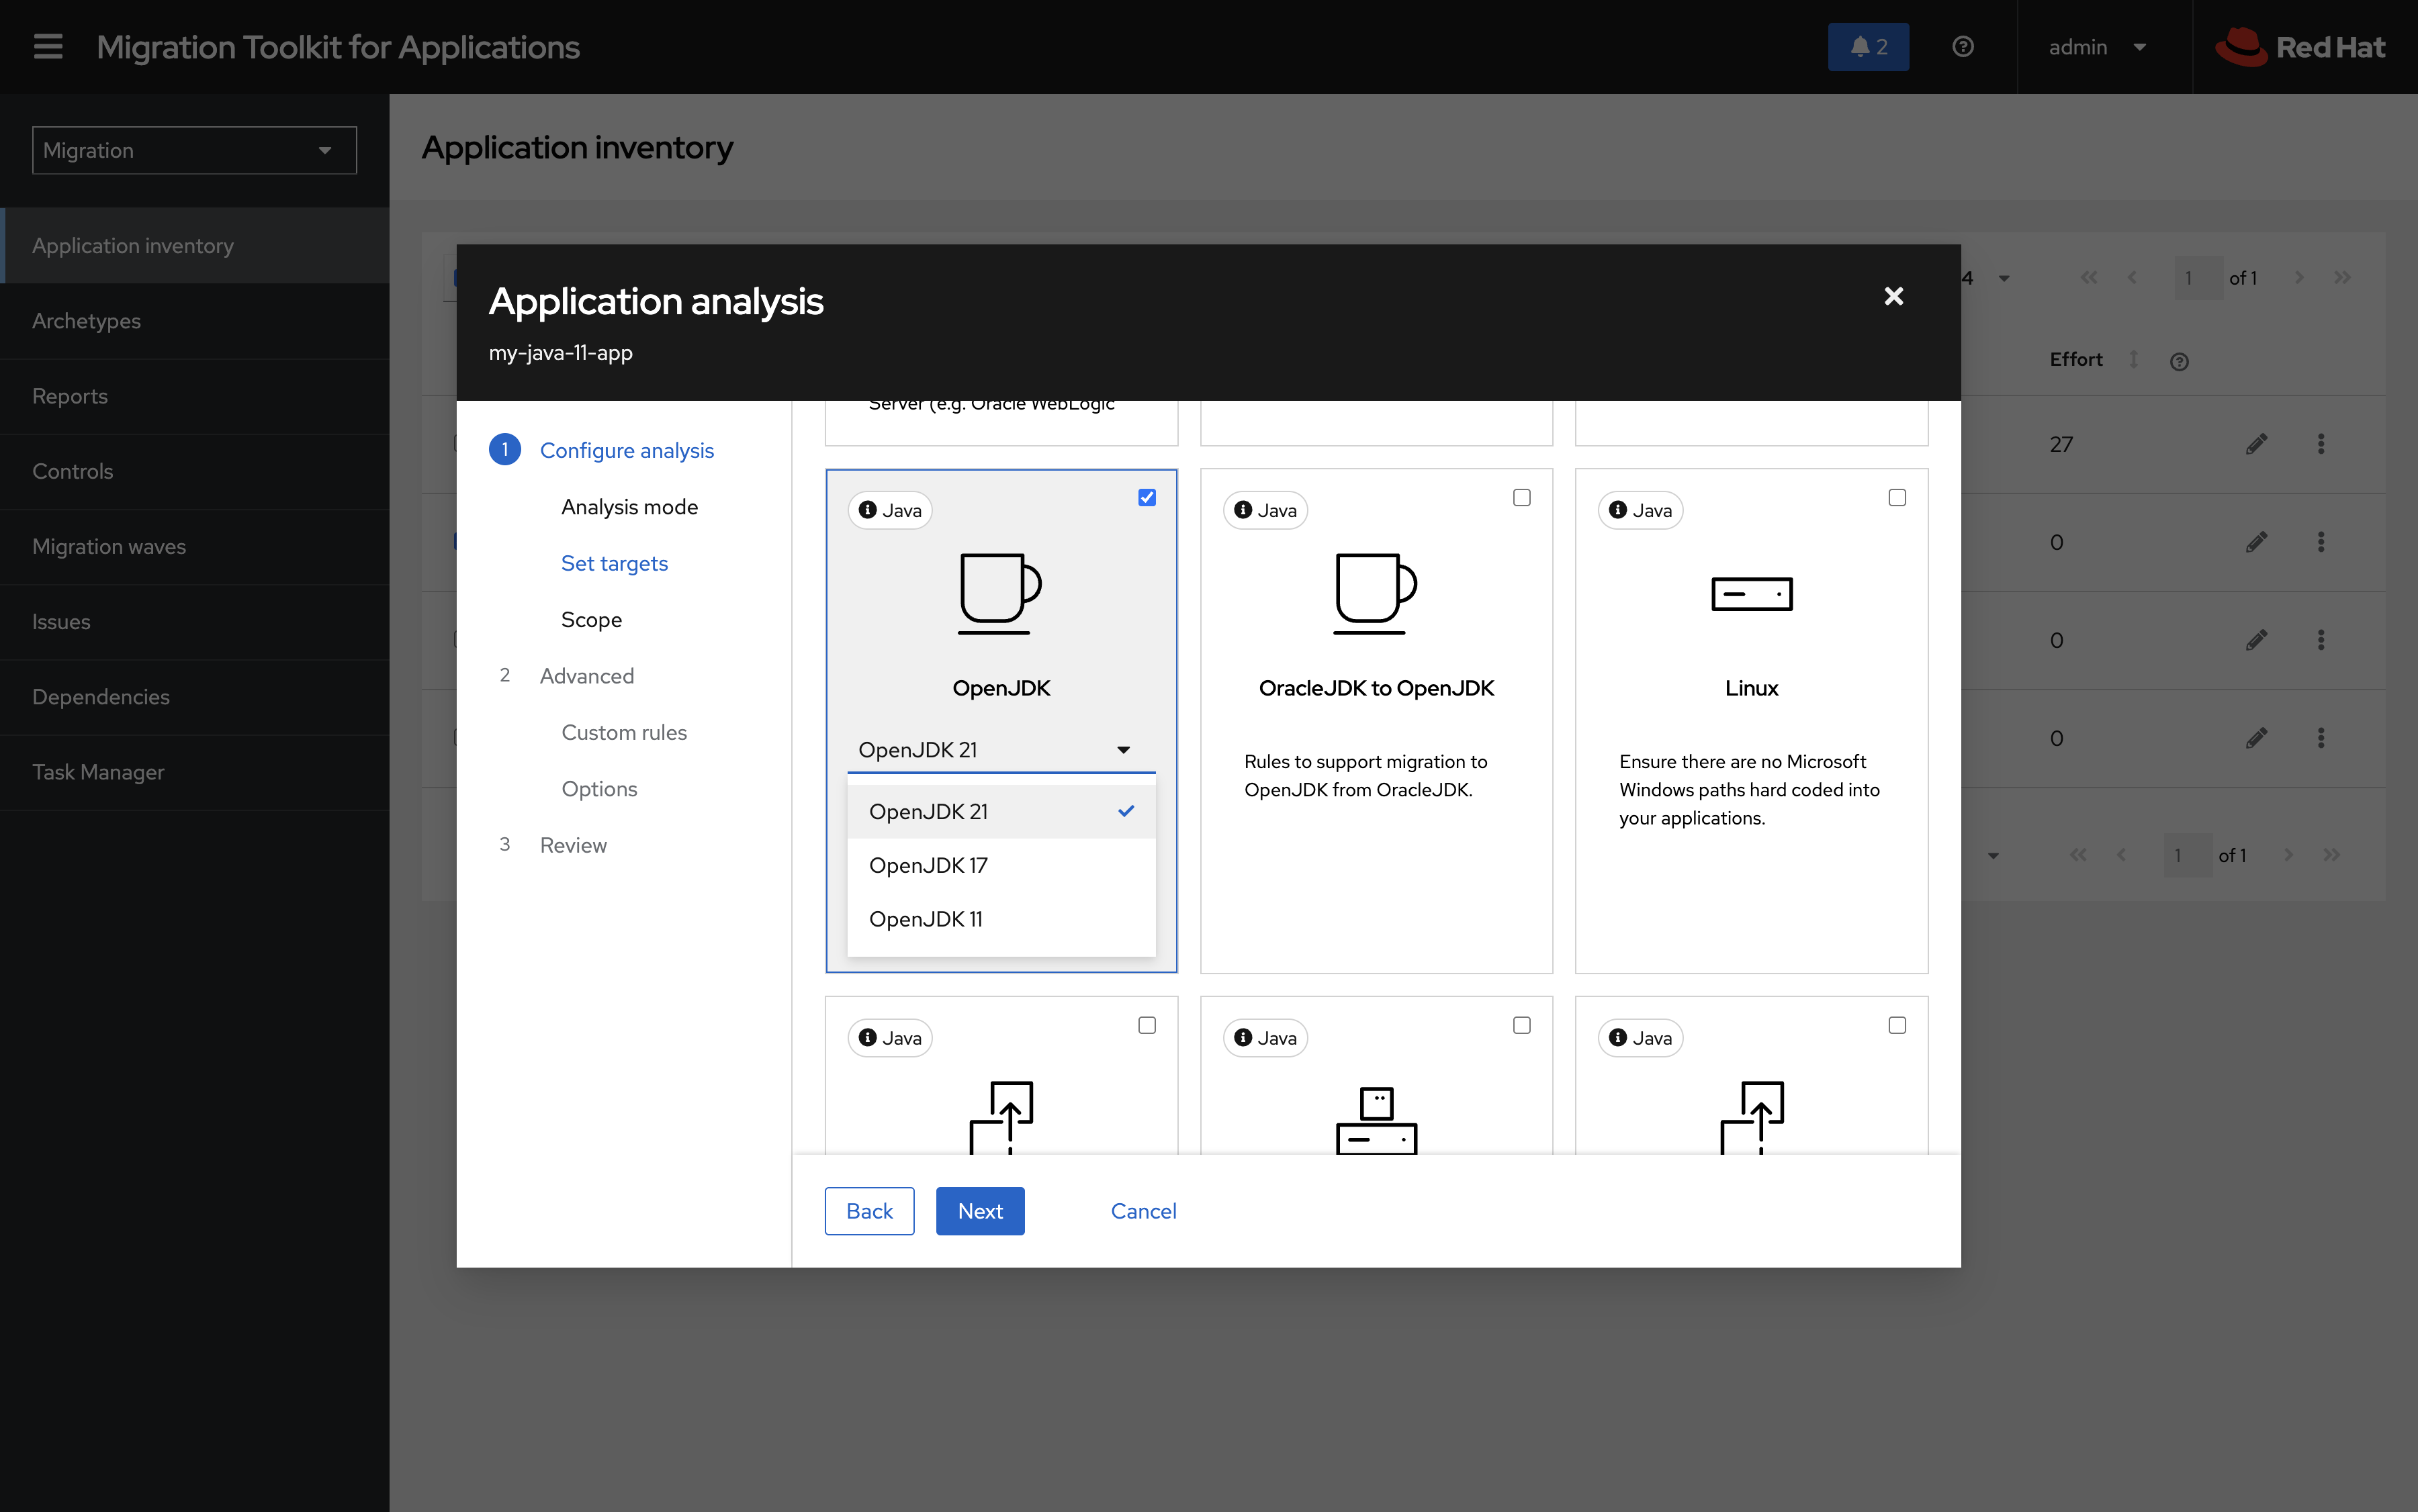
Task: Open Dependencies in the sidebar
Action: point(194,697)
